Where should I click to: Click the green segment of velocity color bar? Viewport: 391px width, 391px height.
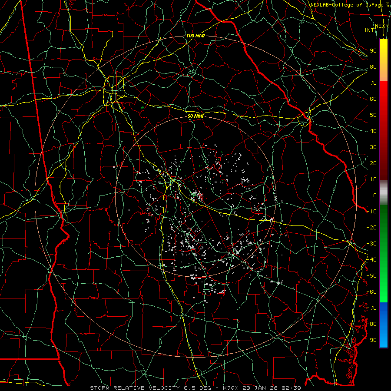click(384, 253)
